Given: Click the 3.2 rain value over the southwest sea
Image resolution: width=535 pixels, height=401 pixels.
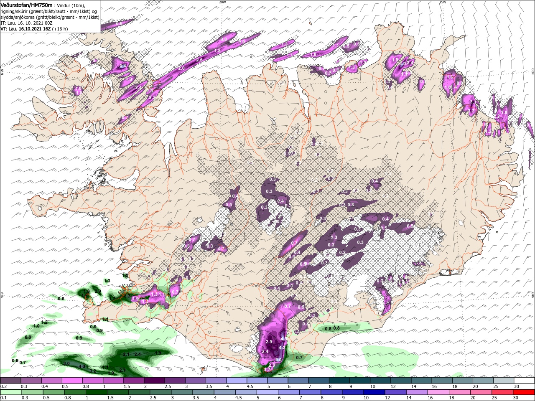Looking at the screenshot, I should point(93,371).
